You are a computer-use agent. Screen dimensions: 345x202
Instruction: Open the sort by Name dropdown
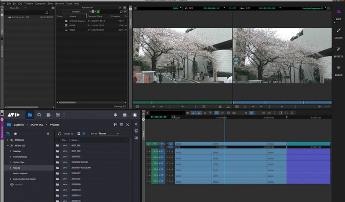click(108, 134)
